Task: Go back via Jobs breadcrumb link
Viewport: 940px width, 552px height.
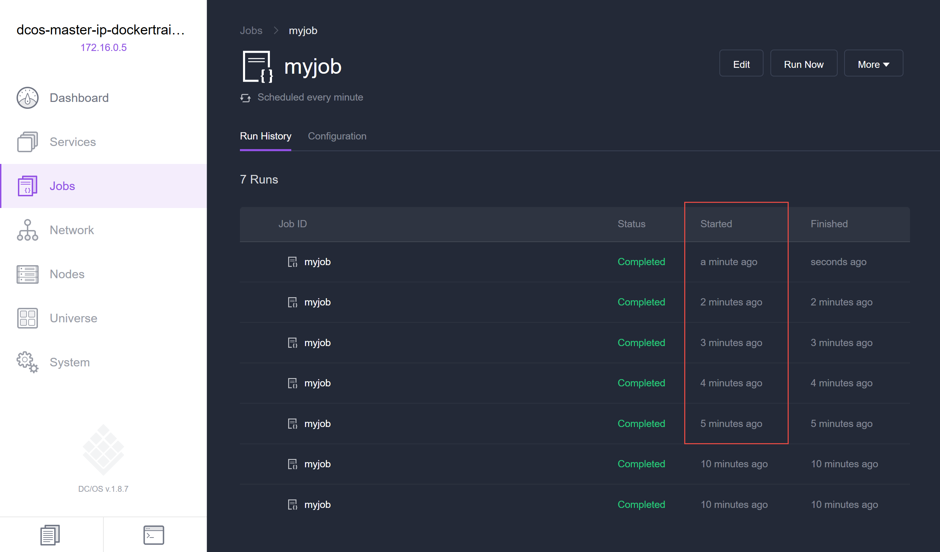Action: coord(251,31)
